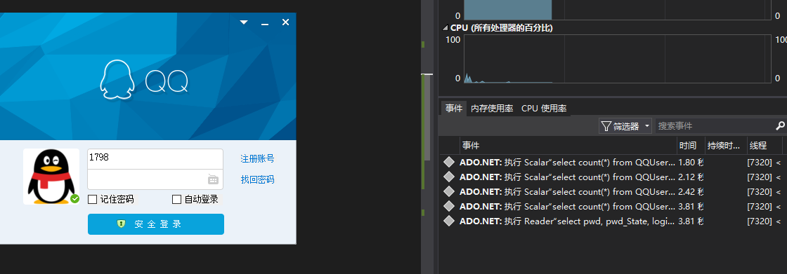Enable the 记住密码 checkbox

92,199
